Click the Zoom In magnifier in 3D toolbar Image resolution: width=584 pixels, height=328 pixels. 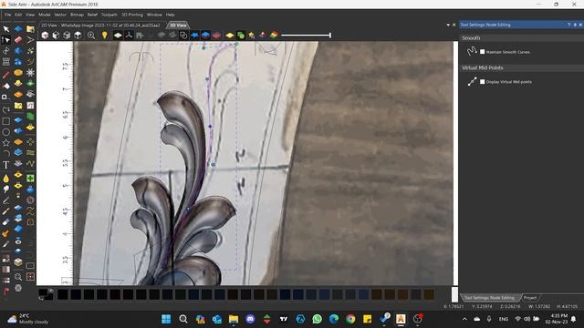[91, 36]
